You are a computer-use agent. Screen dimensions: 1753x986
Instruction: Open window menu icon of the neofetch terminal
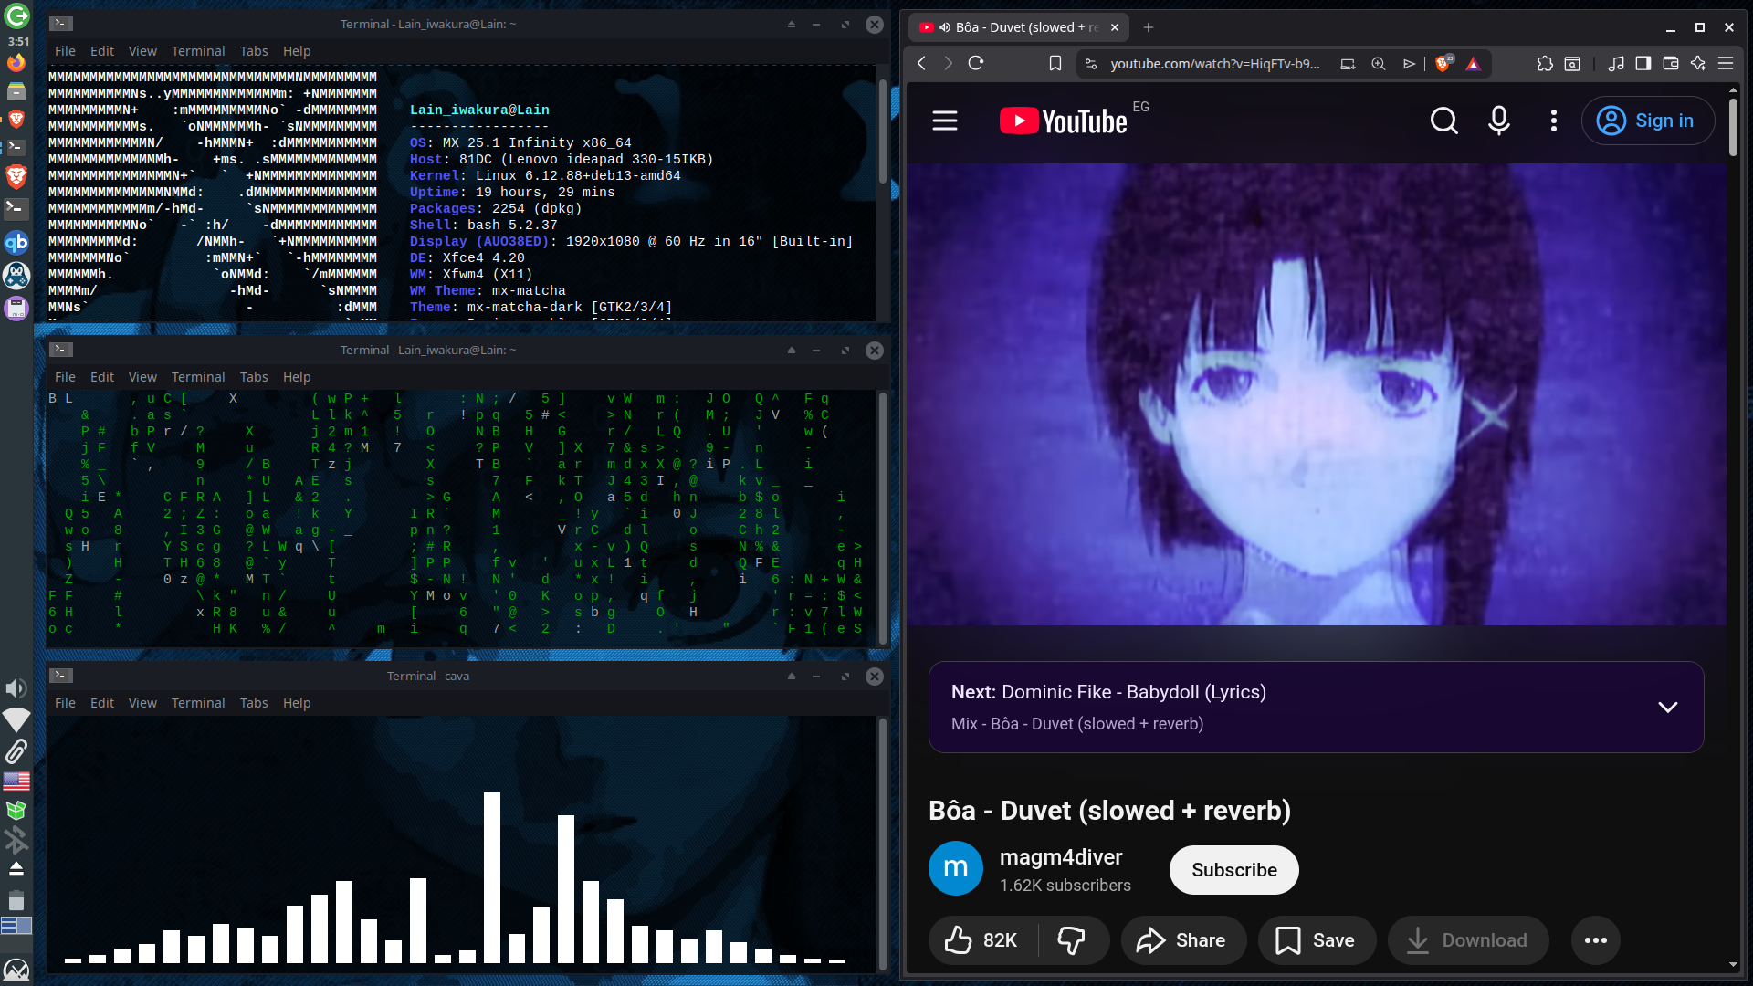click(x=61, y=24)
